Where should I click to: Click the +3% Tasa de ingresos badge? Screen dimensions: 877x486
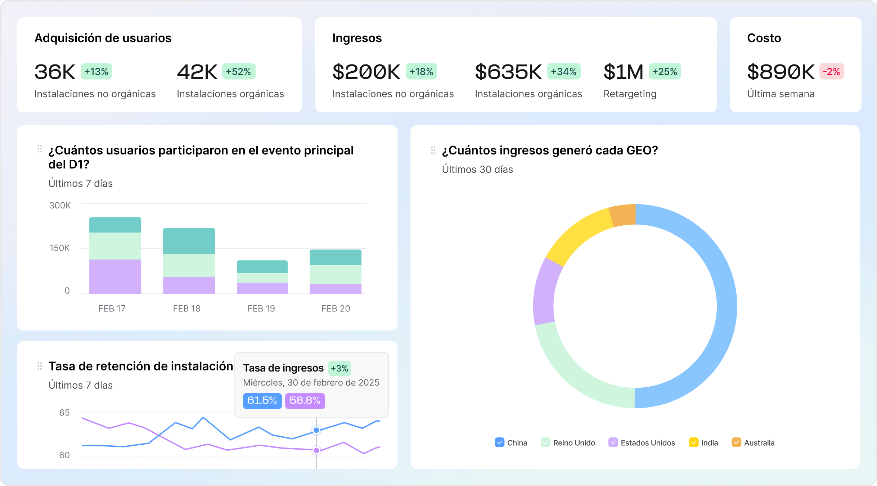coord(339,369)
